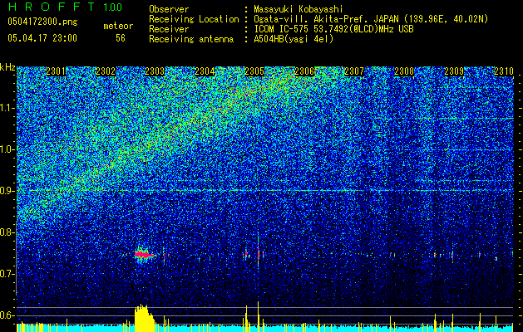
Task: Click the 0.7 kHz axis label
Action: 7,274
